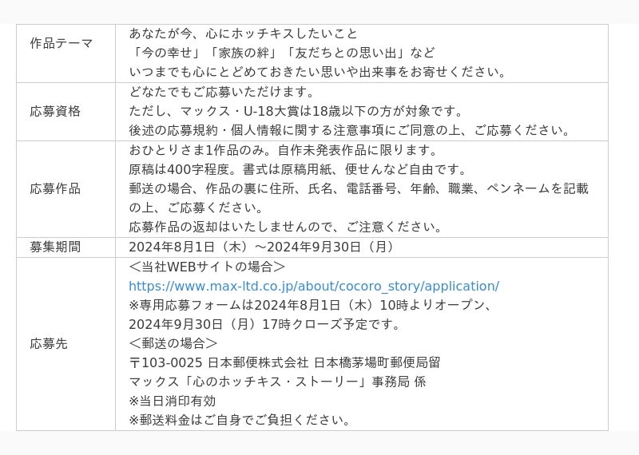639x455 pixels.
Task: Click the ※郵送料金はご自身でご負担ください note
Action: pyautogui.click(x=239, y=420)
